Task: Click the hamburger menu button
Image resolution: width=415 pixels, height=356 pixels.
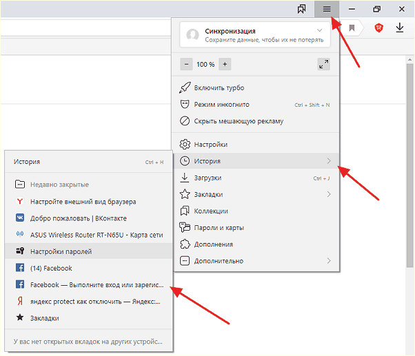Action: coord(327,9)
